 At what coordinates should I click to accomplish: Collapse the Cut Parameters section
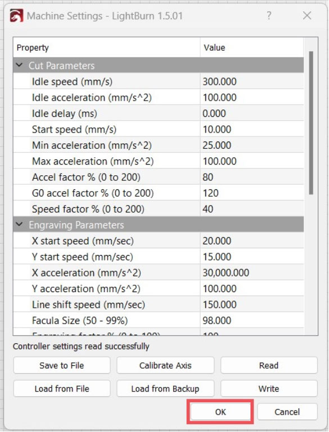(19, 65)
